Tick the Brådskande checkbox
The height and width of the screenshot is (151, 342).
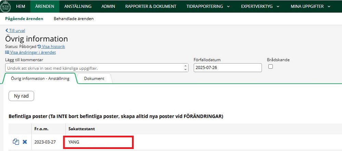(271, 67)
